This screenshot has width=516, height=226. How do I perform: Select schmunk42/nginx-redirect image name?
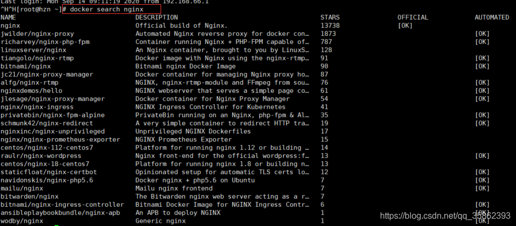click(47, 123)
